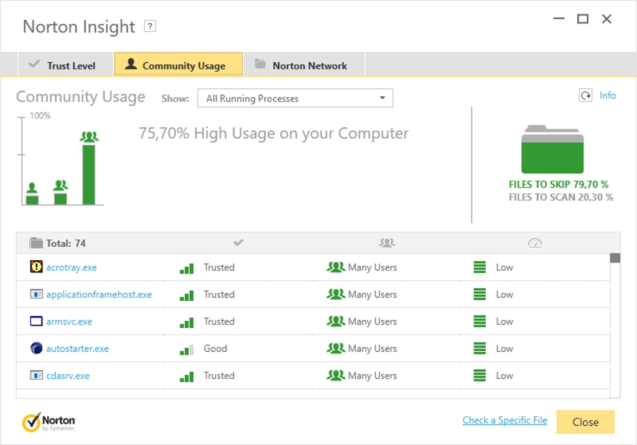This screenshot has height=445, width=637.
Task: Click the refresh icon beside Info
Action: click(585, 96)
